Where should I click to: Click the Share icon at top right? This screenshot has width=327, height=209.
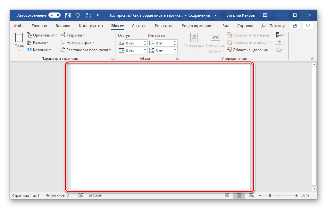pyautogui.click(x=295, y=26)
